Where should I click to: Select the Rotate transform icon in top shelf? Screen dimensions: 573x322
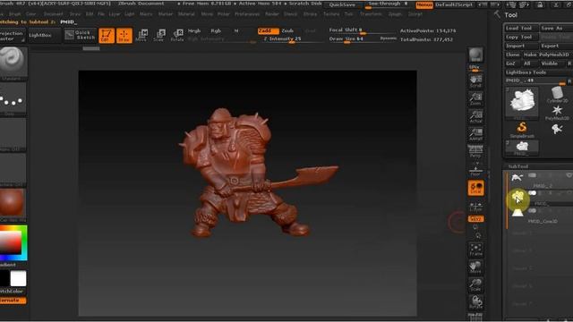pyautogui.click(x=177, y=36)
